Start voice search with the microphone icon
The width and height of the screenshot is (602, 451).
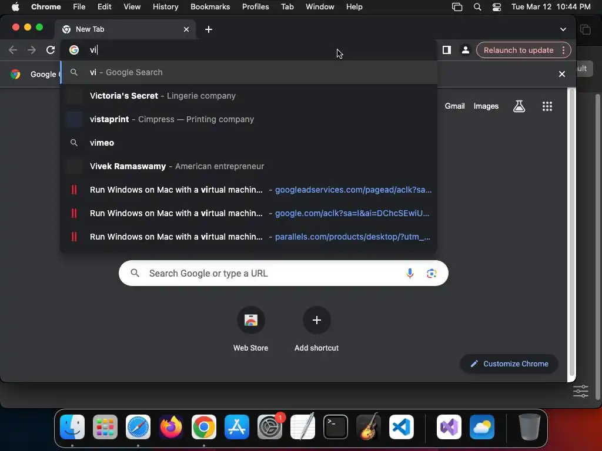pyautogui.click(x=410, y=273)
